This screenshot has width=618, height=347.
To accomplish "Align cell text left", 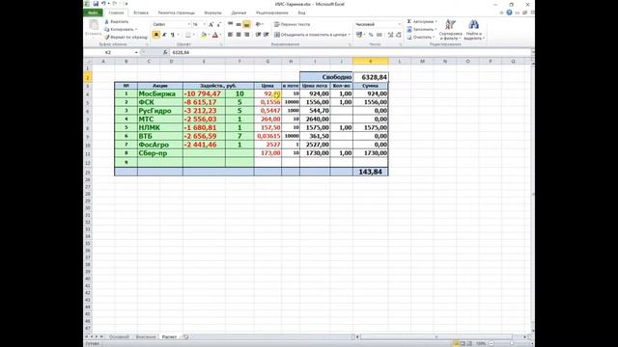I will (x=230, y=35).
